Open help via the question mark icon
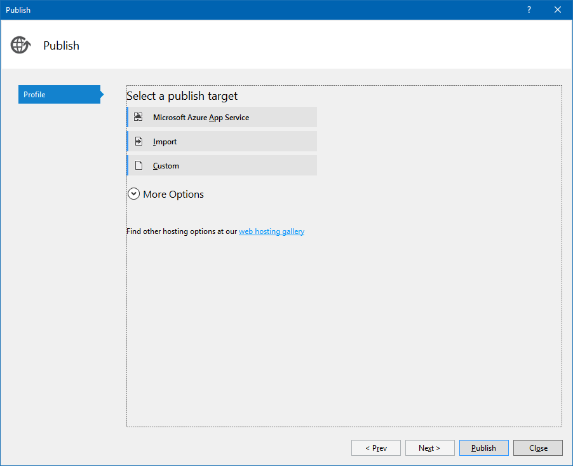Image resolution: width=573 pixels, height=466 pixels. pyautogui.click(x=529, y=10)
